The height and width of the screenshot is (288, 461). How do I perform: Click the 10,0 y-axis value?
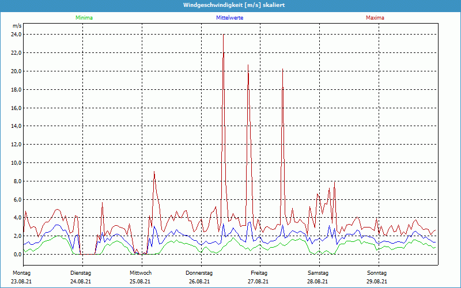point(17,163)
